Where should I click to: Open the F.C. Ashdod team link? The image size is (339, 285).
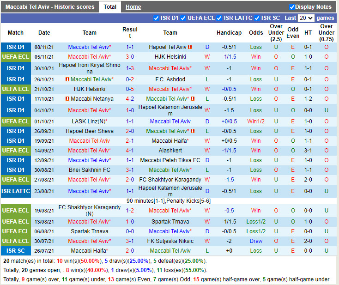click(170, 79)
